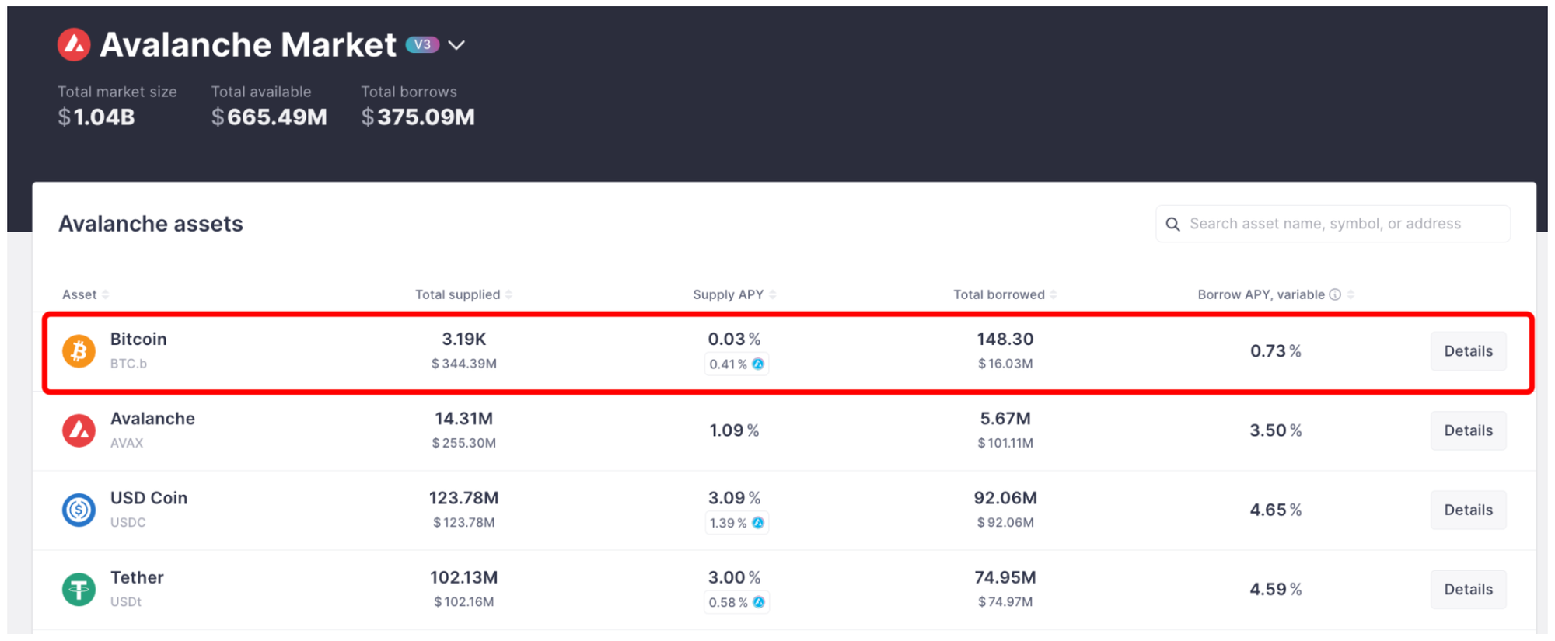Focus the asset search input field

click(1337, 224)
